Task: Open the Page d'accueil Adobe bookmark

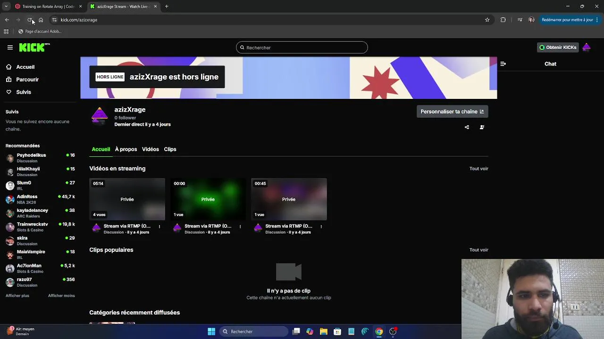Action: click(40, 32)
